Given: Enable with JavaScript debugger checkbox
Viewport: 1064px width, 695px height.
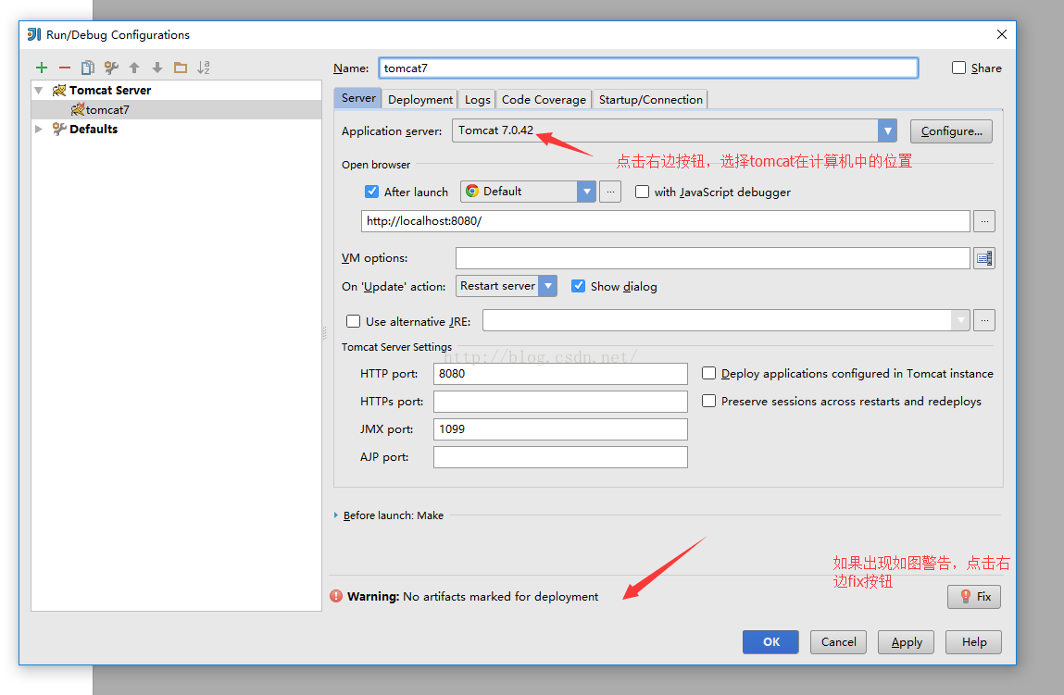Looking at the screenshot, I should 642,192.
